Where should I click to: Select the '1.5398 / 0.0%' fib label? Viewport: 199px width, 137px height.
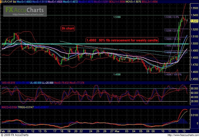[172, 17]
